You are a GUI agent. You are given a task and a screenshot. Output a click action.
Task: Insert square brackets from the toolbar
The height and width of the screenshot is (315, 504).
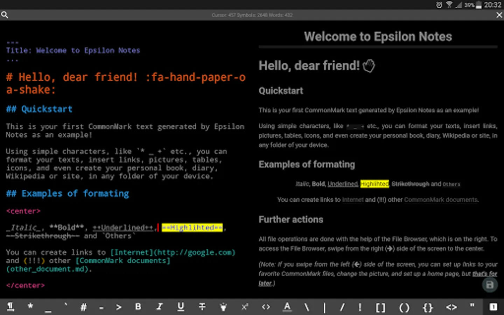[x=380, y=308]
